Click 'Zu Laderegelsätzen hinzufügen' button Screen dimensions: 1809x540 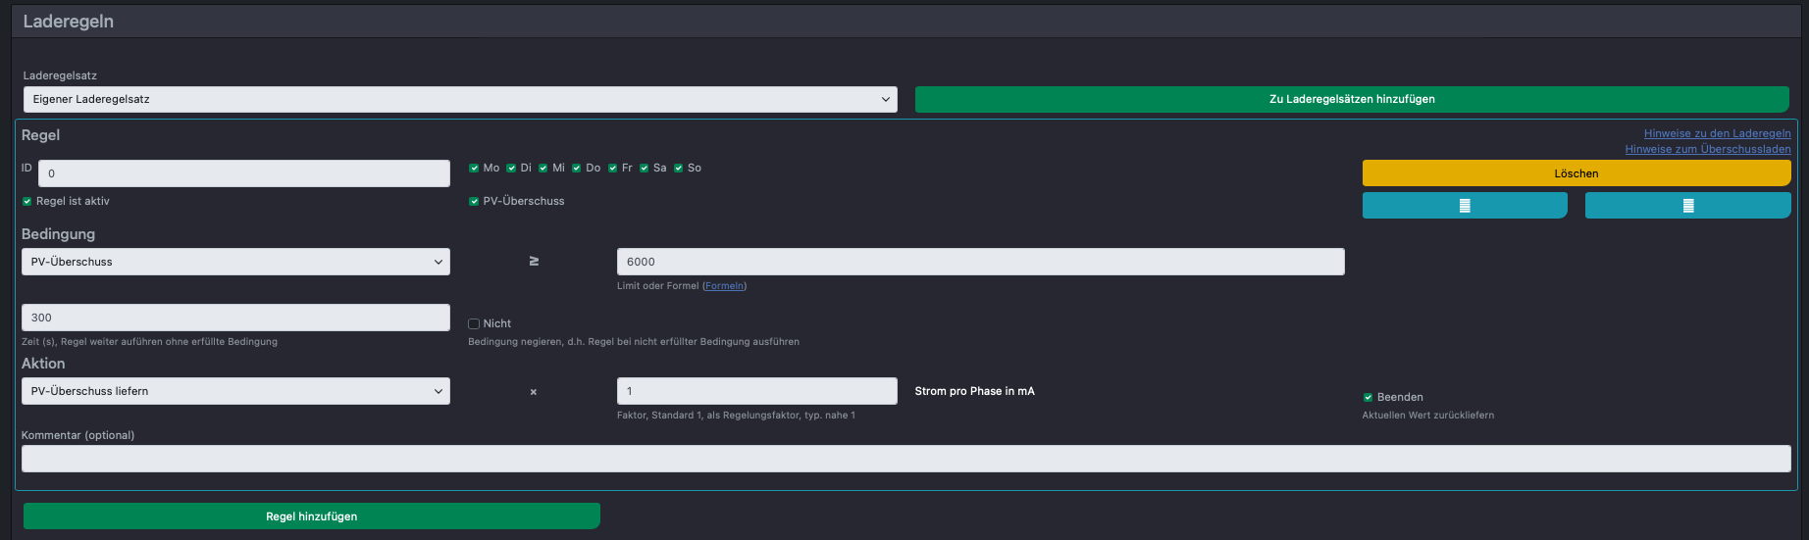[1352, 99]
